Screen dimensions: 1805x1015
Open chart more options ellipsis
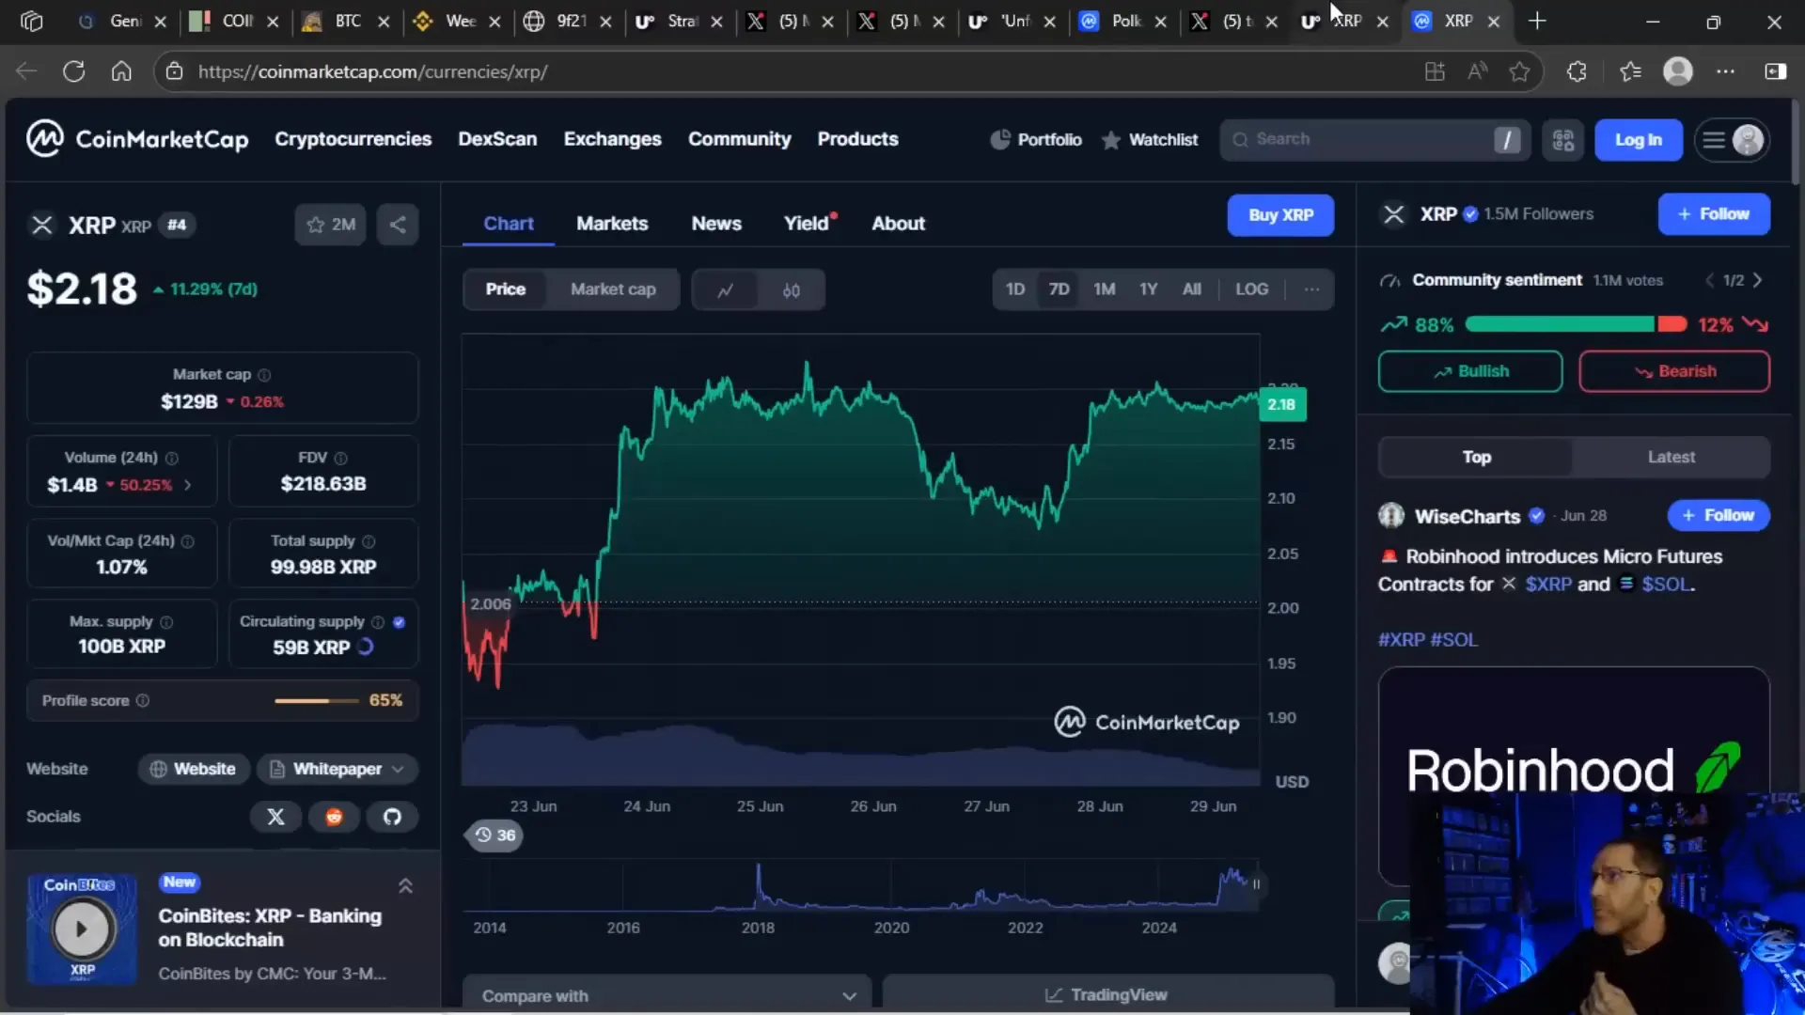click(1311, 289)
